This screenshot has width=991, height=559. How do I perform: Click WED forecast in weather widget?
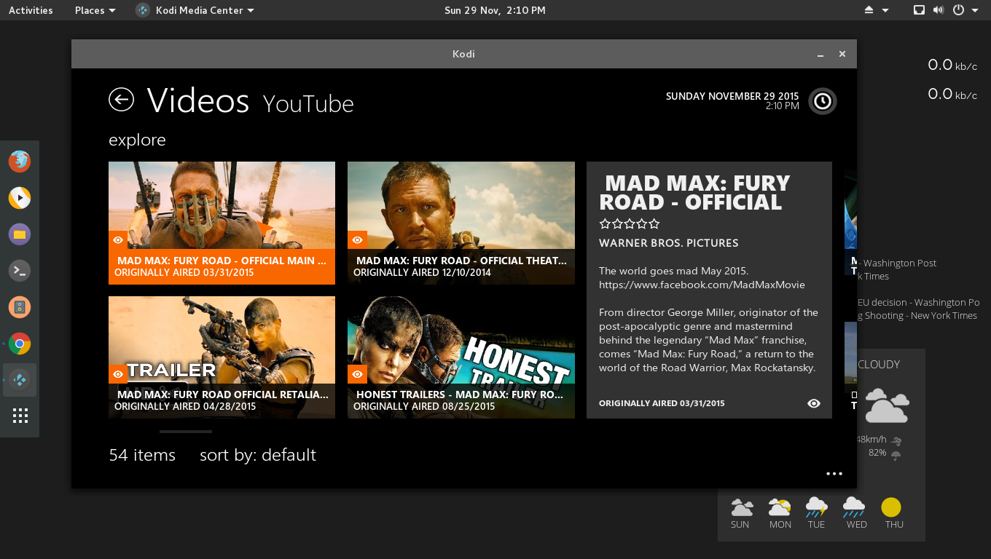click(x=855, y=514)
